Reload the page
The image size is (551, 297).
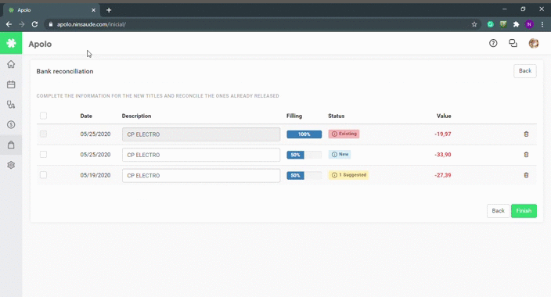click(34, 24)
